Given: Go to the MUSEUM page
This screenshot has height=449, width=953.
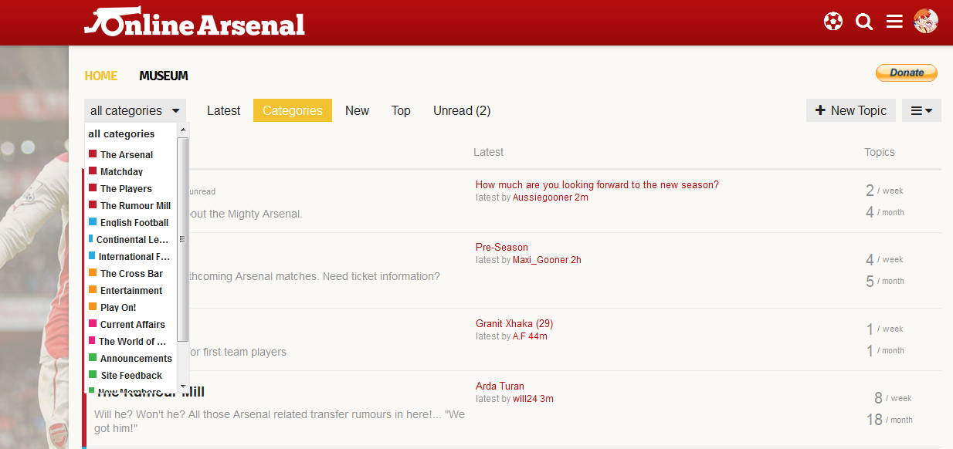Looking at the screenshot, I should (x=164, y=76).
